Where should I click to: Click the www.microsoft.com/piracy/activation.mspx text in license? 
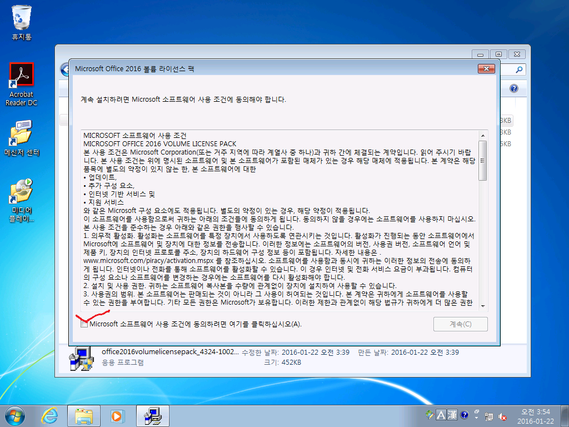pos(148,261)
